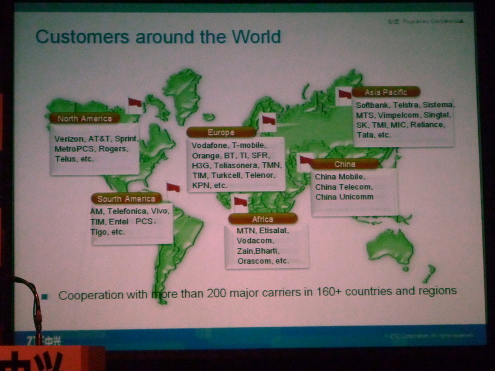
Task: Click the red flag above the Africa label
Action: coord(240,202)
